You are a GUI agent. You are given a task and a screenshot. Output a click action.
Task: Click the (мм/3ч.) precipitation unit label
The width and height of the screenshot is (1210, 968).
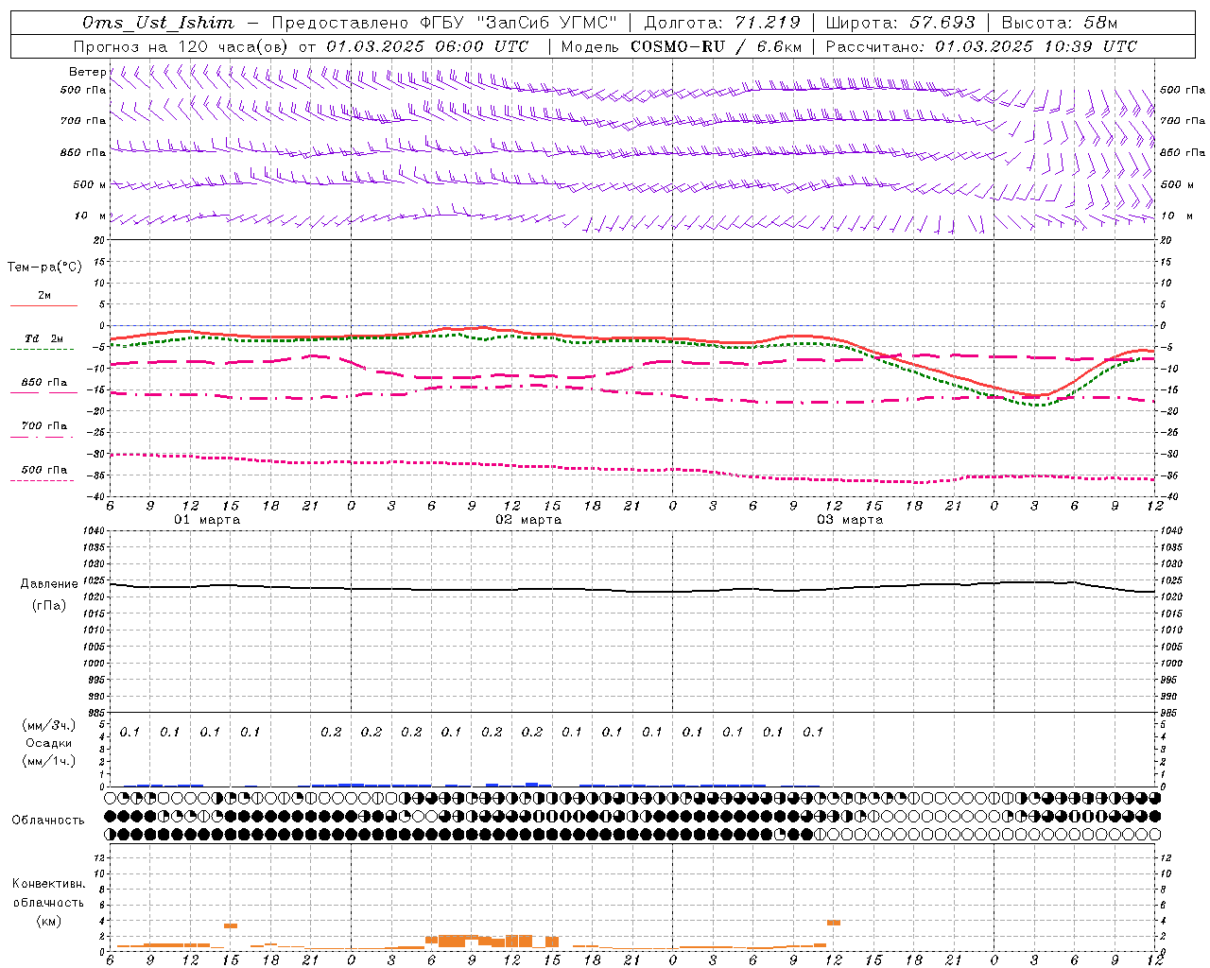(49, 725)
